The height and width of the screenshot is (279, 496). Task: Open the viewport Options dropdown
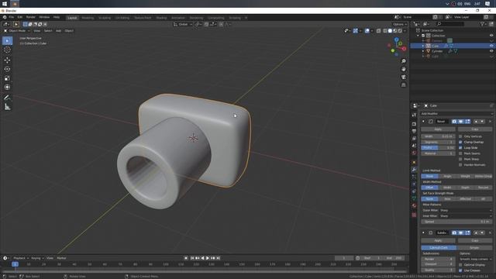(x=400, y=24)
